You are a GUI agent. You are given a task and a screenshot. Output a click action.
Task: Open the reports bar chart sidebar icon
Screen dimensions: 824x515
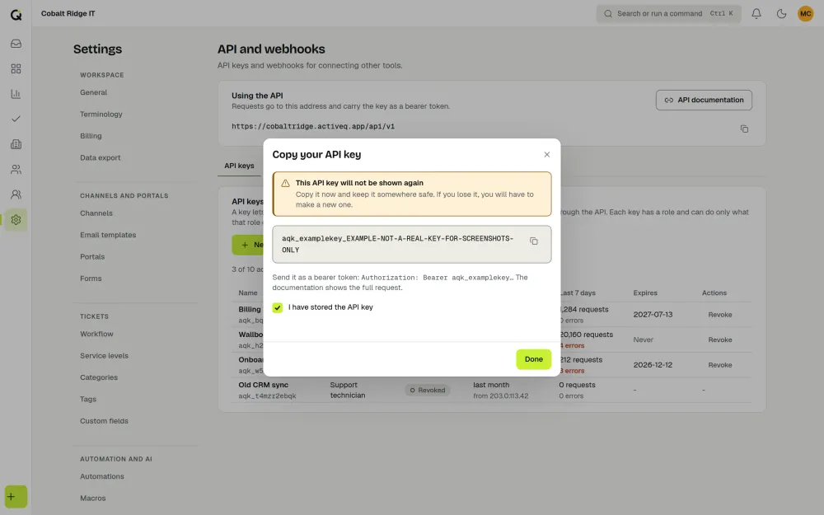16,94
